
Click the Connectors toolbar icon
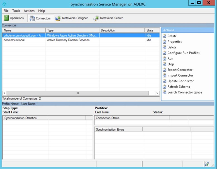pyautogui.click(x=32, y=18)
